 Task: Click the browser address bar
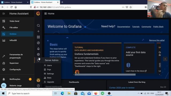[x=81, y=7]
